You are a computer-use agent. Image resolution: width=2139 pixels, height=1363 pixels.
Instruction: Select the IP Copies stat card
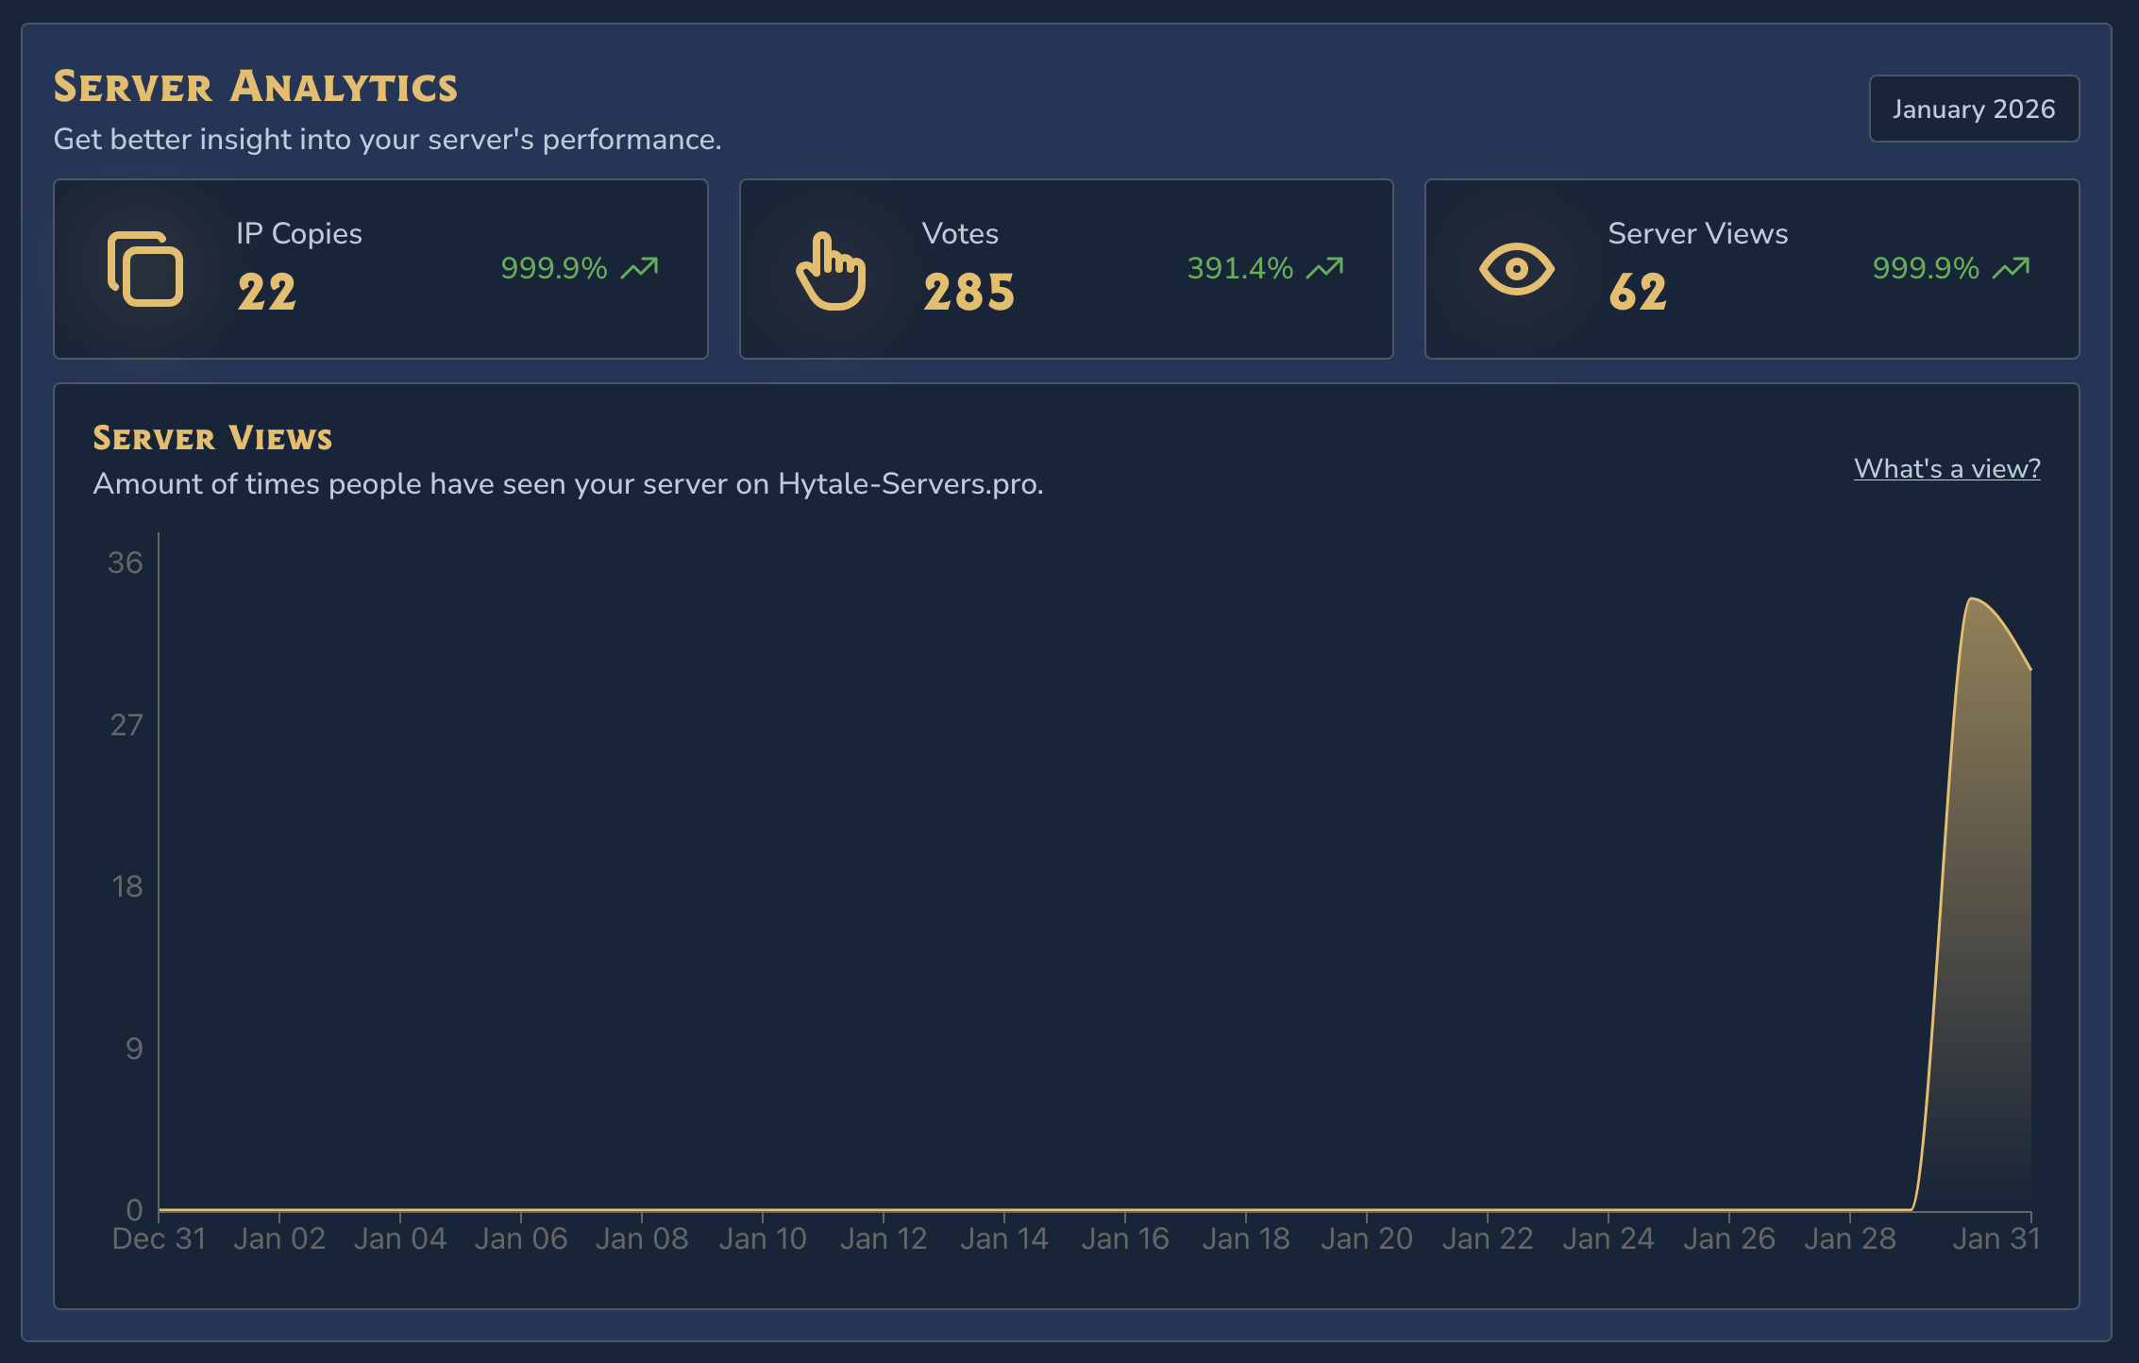coord(380,268)
